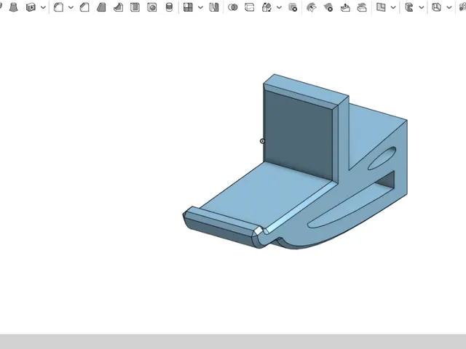Select the dark vertical back face of the part

(297, 134)
